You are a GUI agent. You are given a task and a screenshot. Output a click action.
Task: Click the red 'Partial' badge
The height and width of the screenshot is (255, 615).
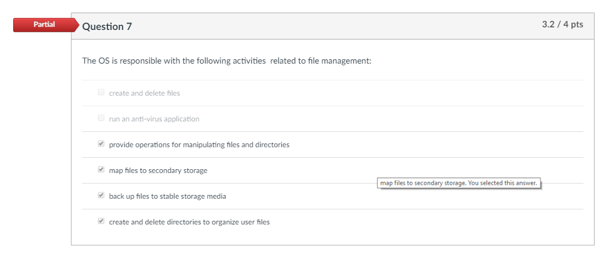click(x=43, y=25)
